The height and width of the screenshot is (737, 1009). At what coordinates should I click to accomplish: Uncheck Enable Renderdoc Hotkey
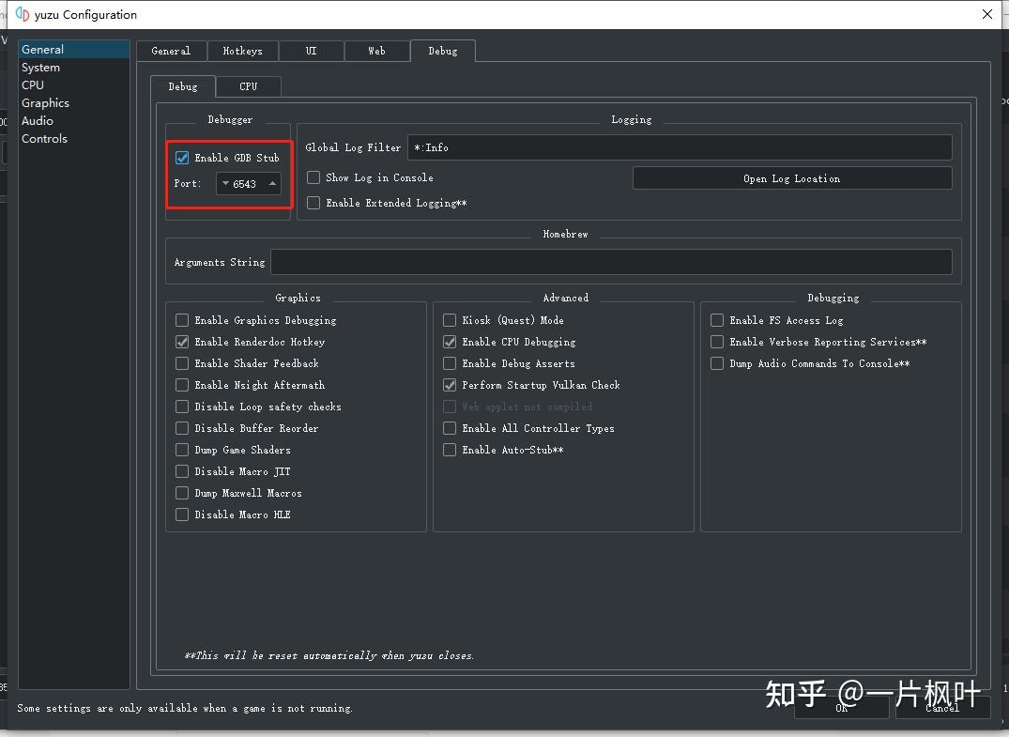182,342
